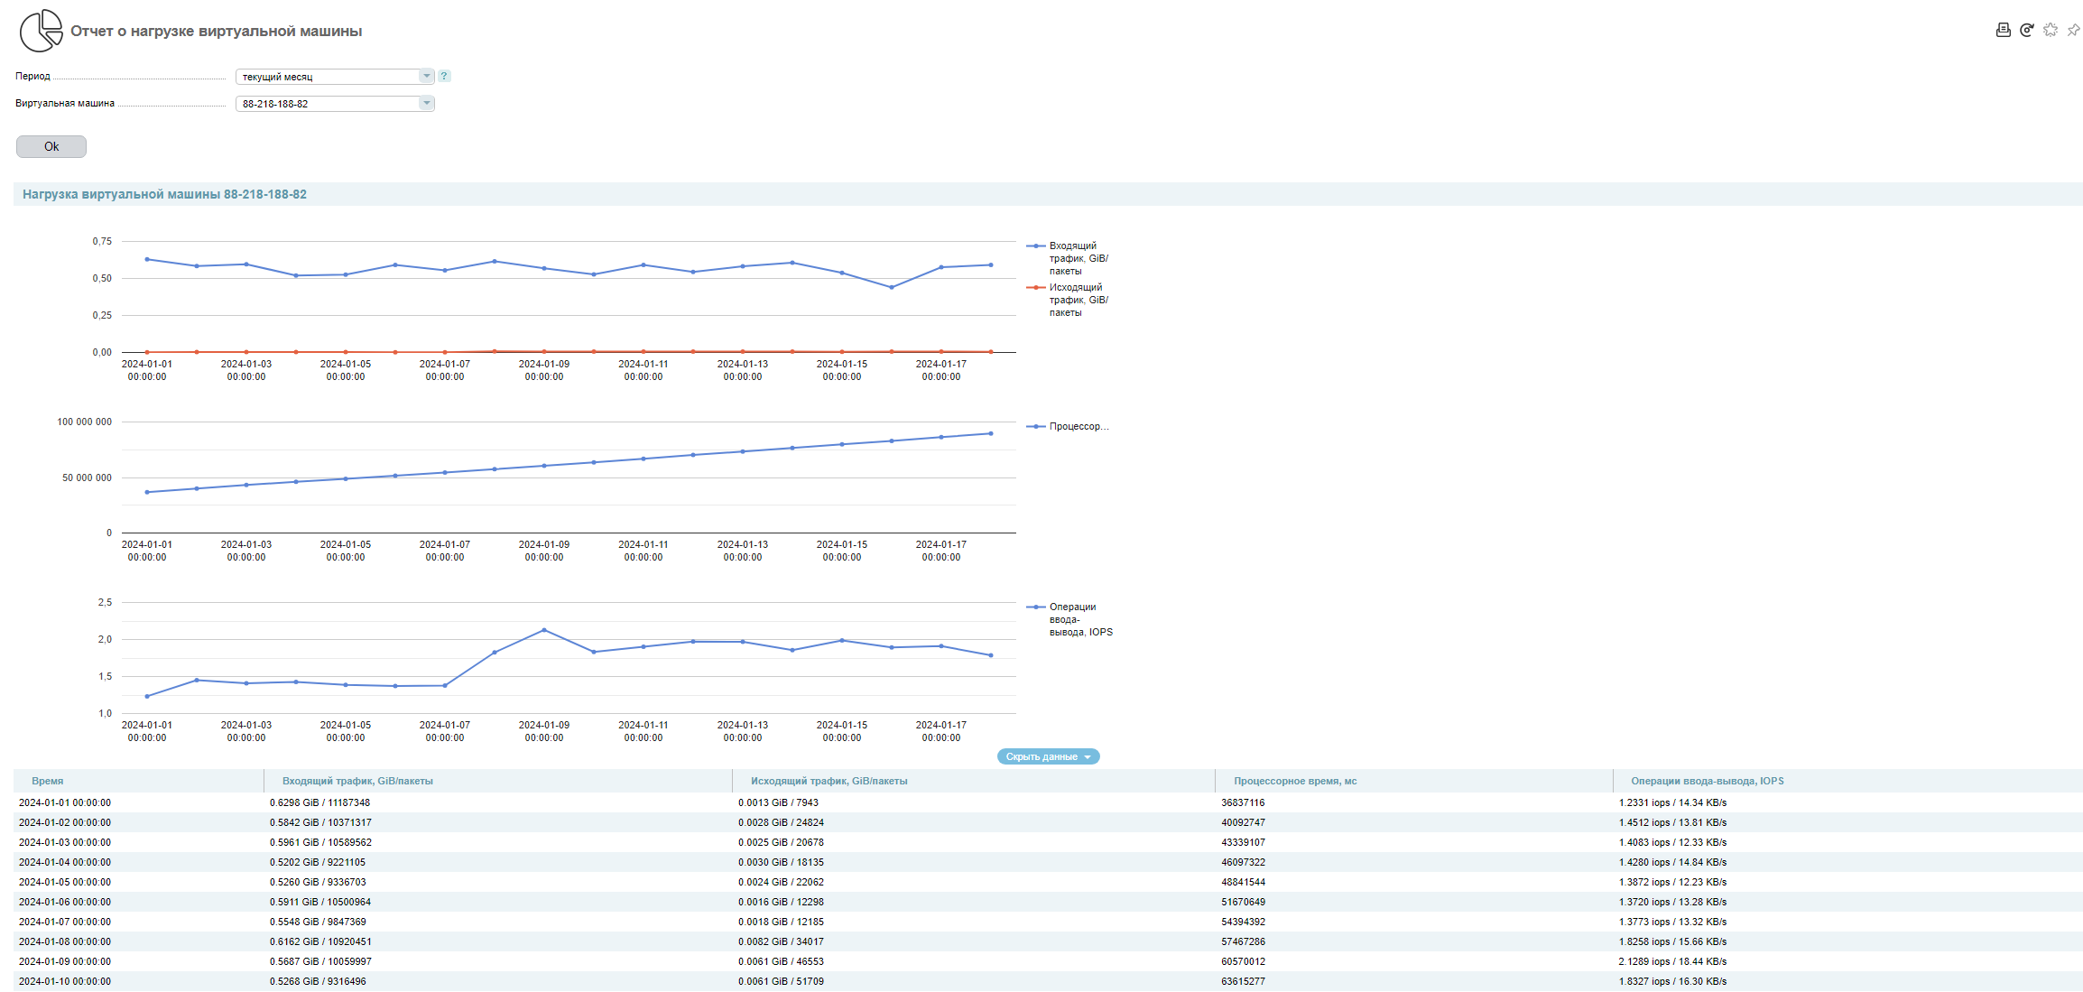Open the Виртуальная машина dropdown arrow
Image resolution: width=2083 pixels, height=992 pixels.
coord(426,103)
